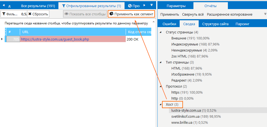This screenshot has width=267, height=127.
Task: Select Редирект (4) 2,09%
Action: pos(187,80)
